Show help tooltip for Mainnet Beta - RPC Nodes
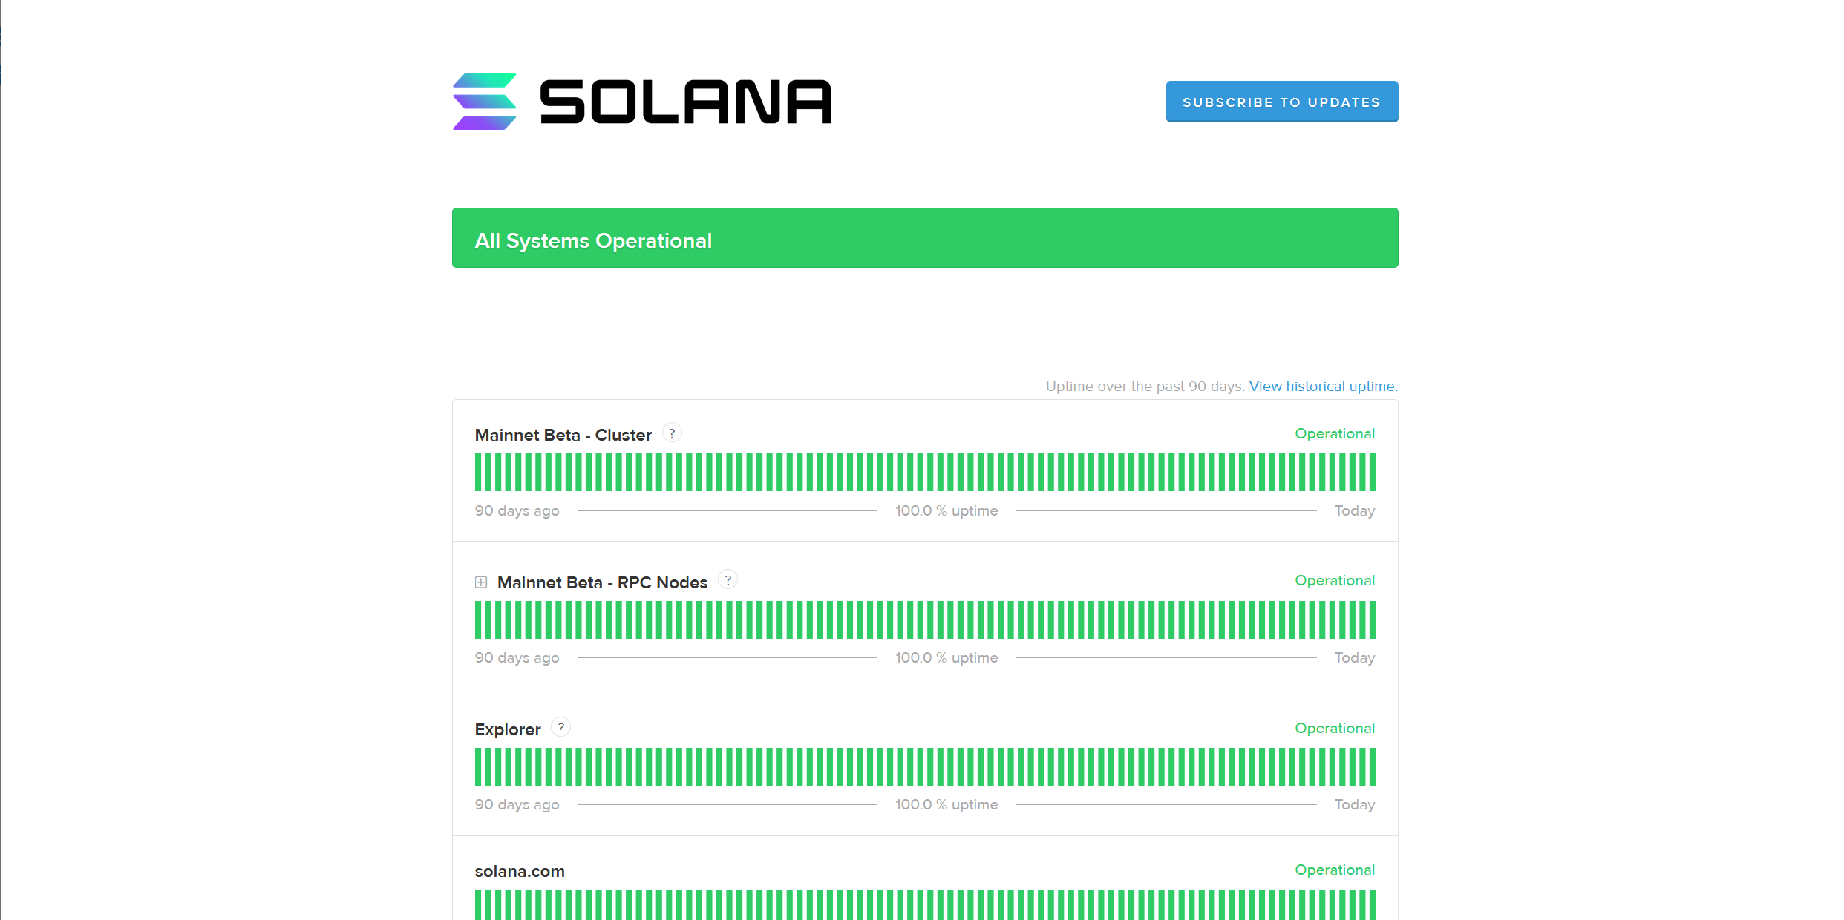 point(728,580)
